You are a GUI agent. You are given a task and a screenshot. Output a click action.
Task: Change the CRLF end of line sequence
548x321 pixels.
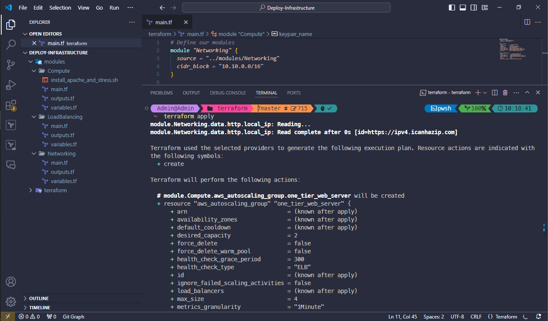pyautogui.click(x=476, y=317)
